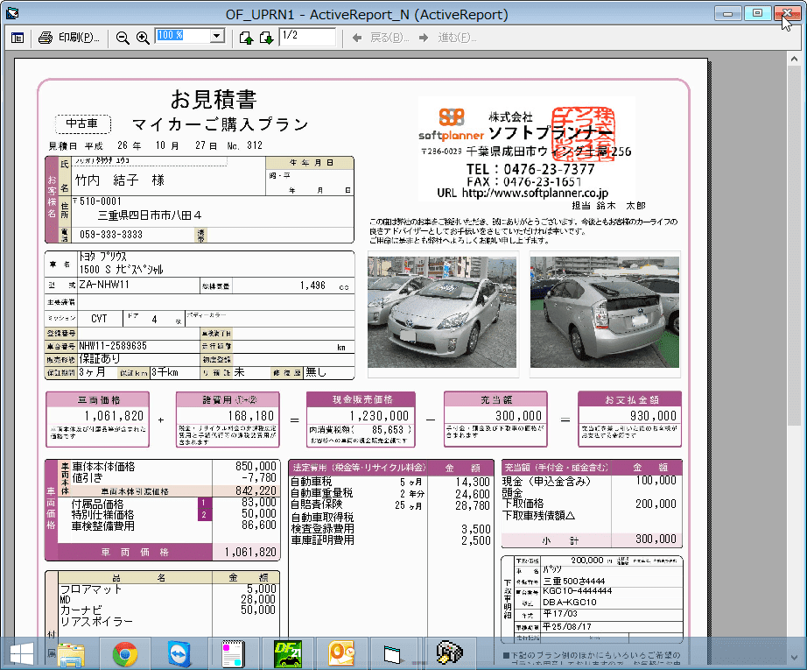
Task: Click 車両価格 amount 1,061,820 box
Action: (98, 420)
